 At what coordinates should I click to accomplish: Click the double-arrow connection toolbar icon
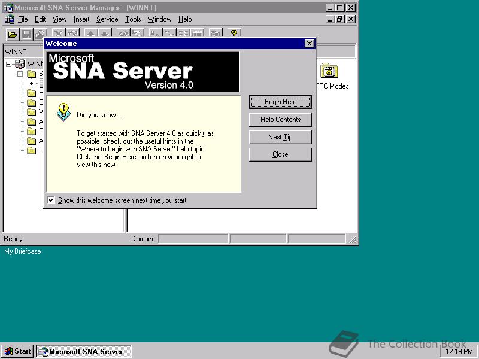click(x=123, y=34)
